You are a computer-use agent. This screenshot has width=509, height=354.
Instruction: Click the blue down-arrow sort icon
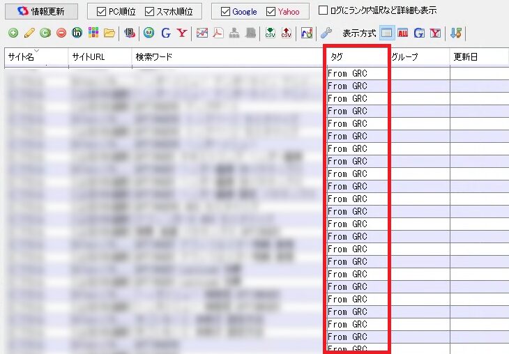[x=456, y=33]
